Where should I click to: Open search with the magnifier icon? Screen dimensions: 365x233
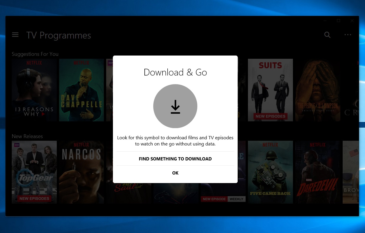coord(327,35)
